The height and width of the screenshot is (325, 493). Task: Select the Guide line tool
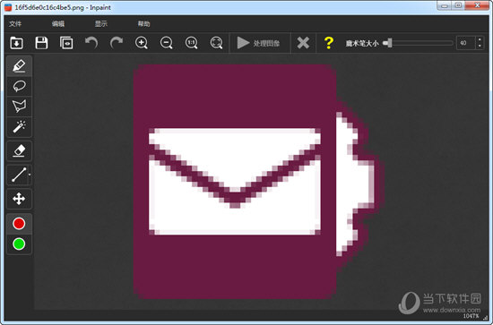click(19, 175)
